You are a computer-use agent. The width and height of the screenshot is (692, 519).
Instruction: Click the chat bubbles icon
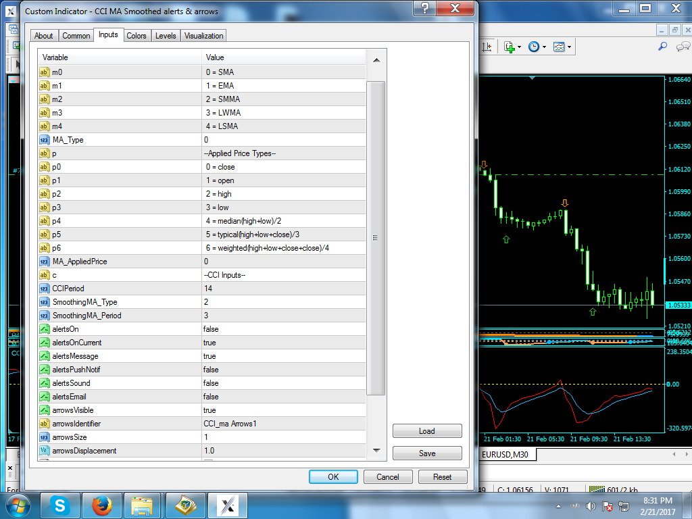tap(683, 47)
